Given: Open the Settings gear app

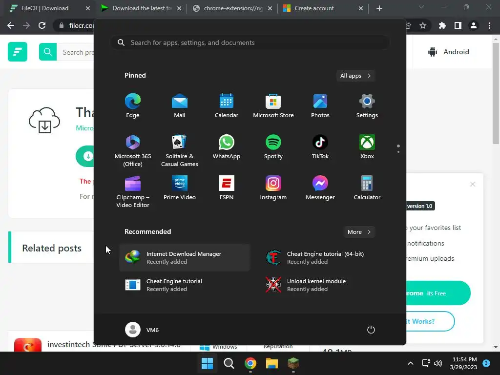Looking at the screenshot, I should [x=367, y=106].
